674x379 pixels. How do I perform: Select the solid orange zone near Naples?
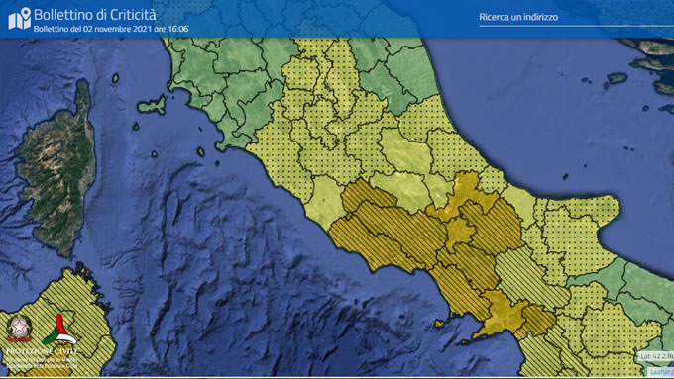pyautogui.click(x=503, y=315)
